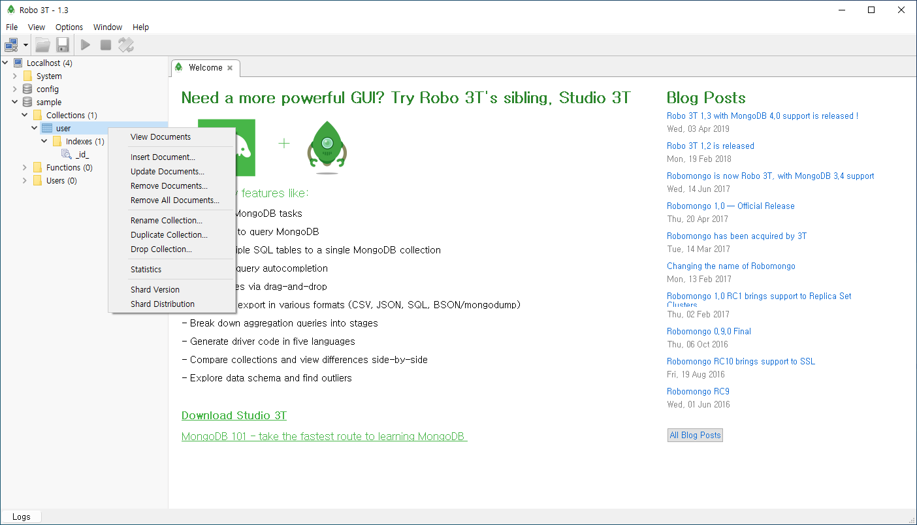The height and width of the screenshot is (525, 917).
Task: Click the Functions folder icon
Action: click(37, 167)
